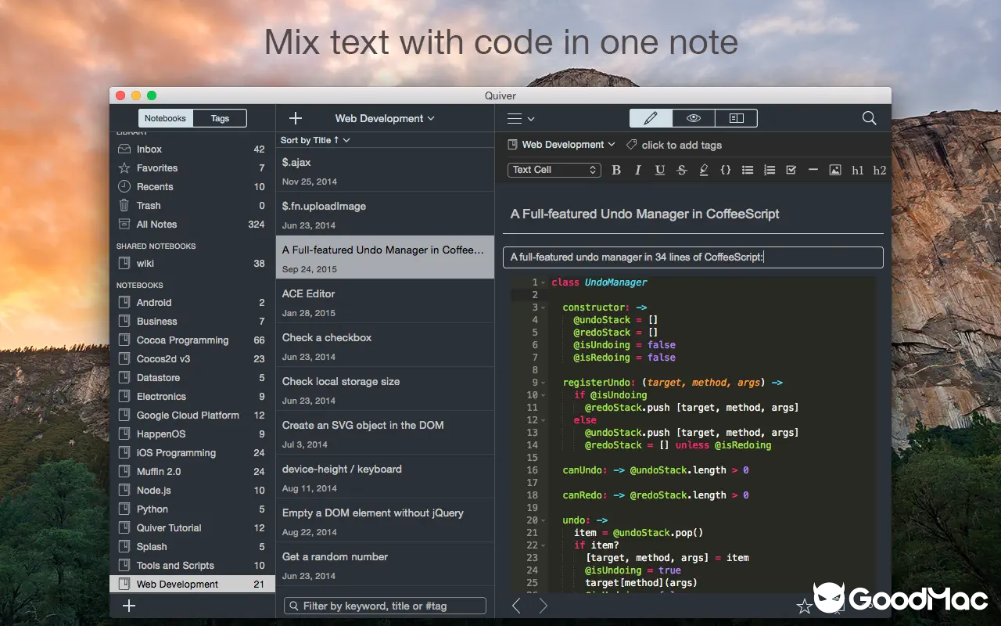Open the $.ajax note
1001x626 pixels.
(385, 171)
